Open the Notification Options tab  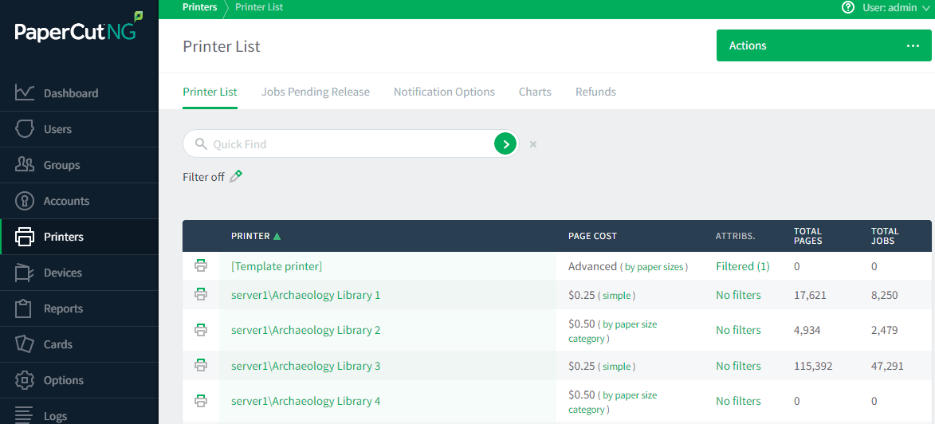pos(444,92)
